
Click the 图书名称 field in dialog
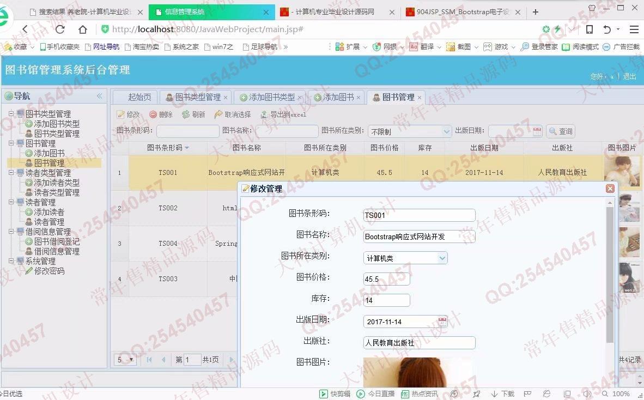pyautogui.click(x=420, y=237)
